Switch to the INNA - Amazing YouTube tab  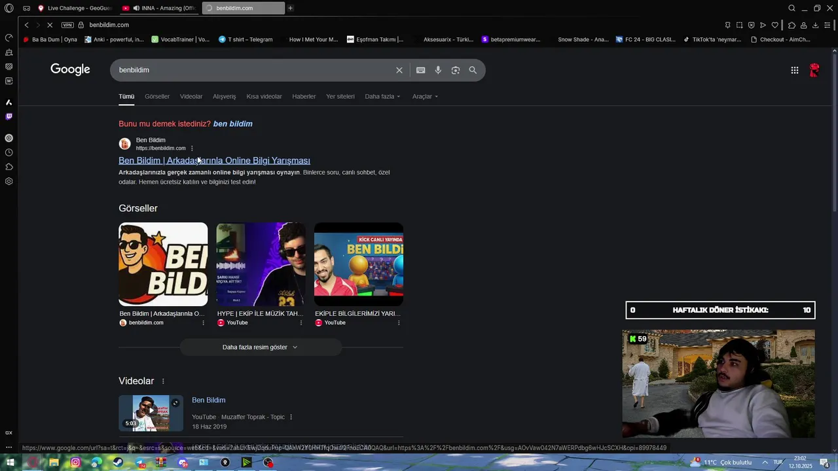160,8
